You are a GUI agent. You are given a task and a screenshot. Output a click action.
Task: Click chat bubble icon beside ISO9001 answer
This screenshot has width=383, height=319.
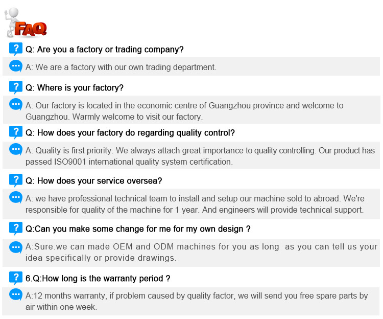pos(16,149)
